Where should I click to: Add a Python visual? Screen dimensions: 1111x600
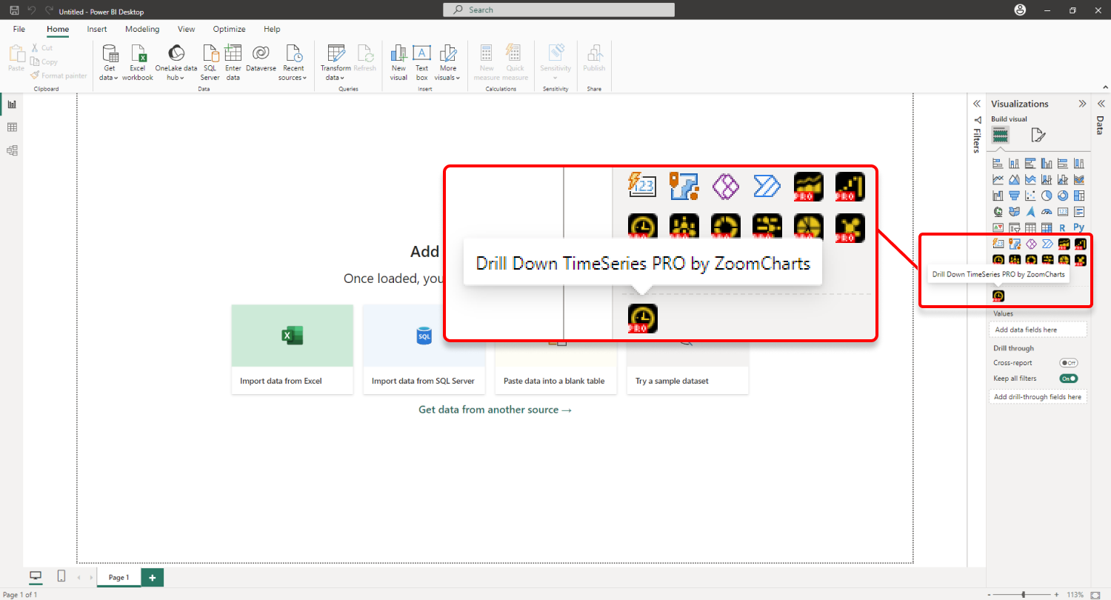1079,227
